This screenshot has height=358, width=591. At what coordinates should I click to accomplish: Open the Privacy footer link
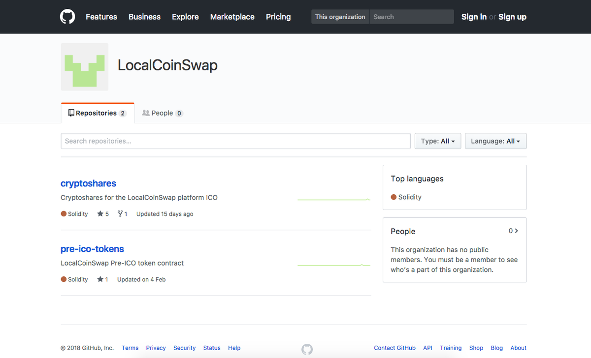(x=156, y=348)
